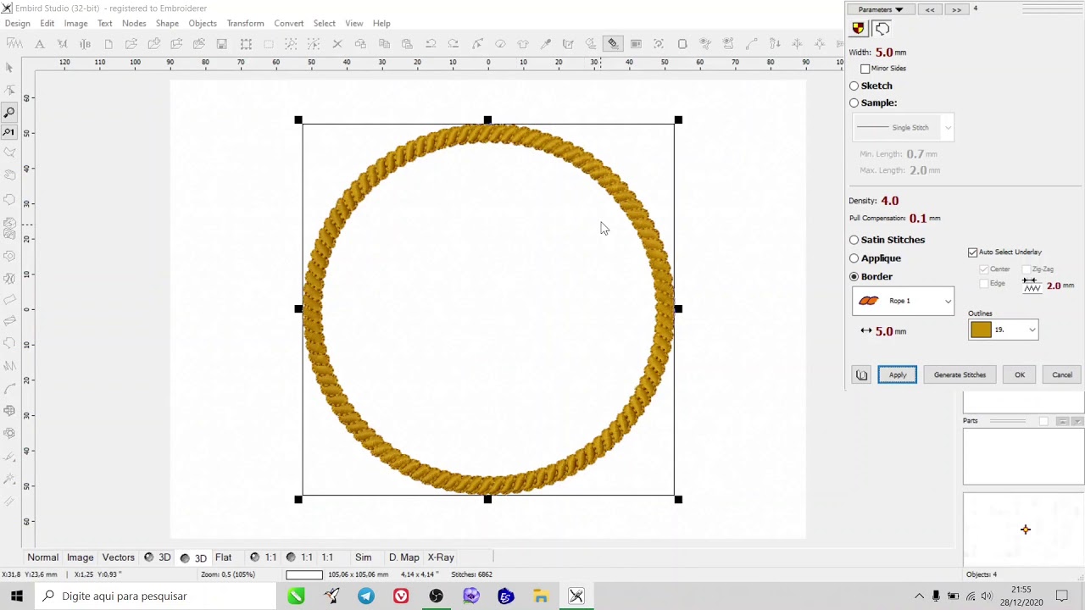Switch to D. Map view mode
This screenshot has height=610, width=1085.
point(404,557)
